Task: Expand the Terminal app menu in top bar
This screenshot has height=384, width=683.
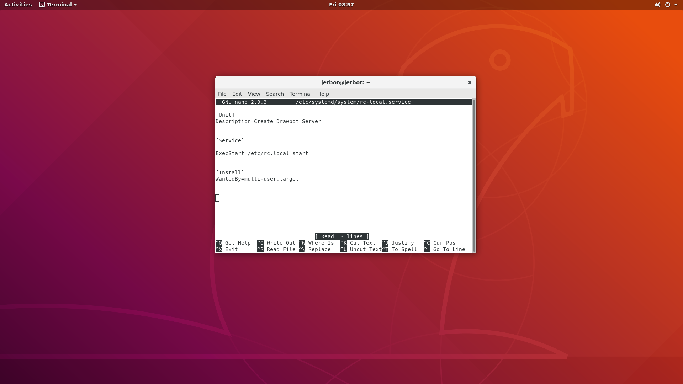Action: click(58, 5)
